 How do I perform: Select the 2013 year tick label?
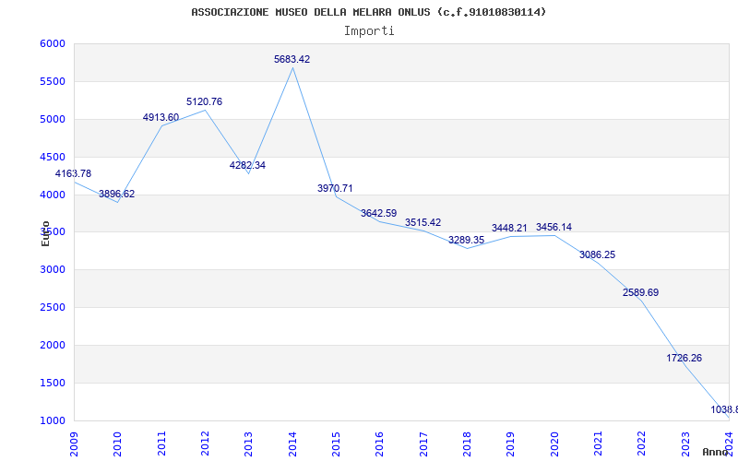click(248, 444)
